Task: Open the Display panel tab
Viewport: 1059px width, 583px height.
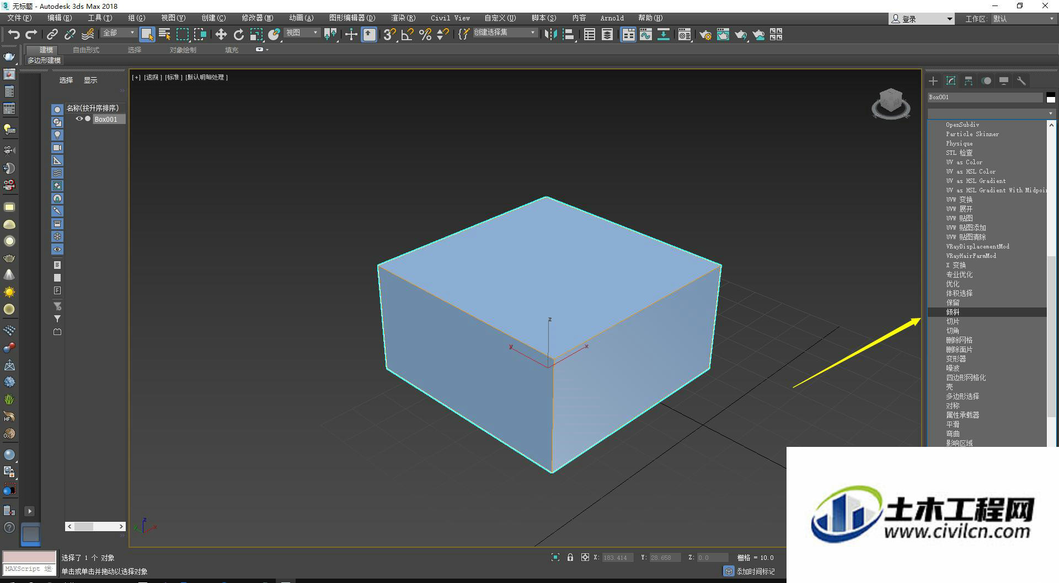Action: (x=1004, y=81)
